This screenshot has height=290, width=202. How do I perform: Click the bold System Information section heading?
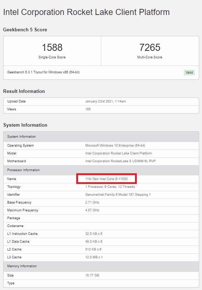25,125
